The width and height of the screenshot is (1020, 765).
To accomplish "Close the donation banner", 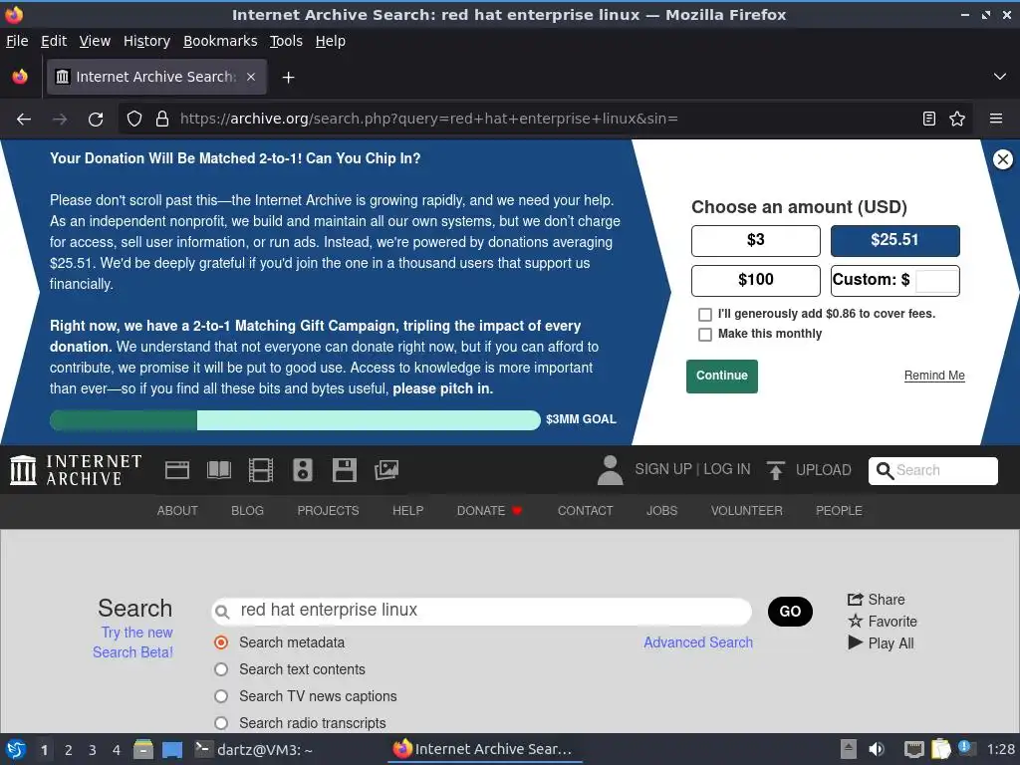I will point(1002,159).
